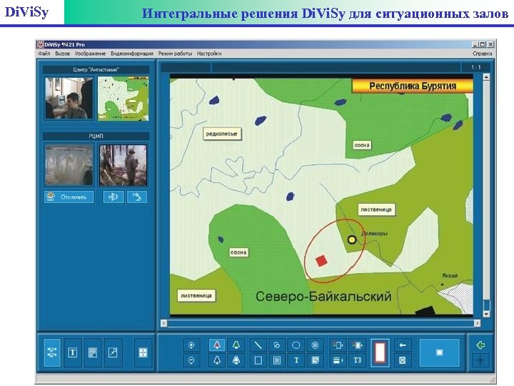Select the filled rectangle drawing tool
The width and height of the screenshot is (514, 386).
click(277, 360)
